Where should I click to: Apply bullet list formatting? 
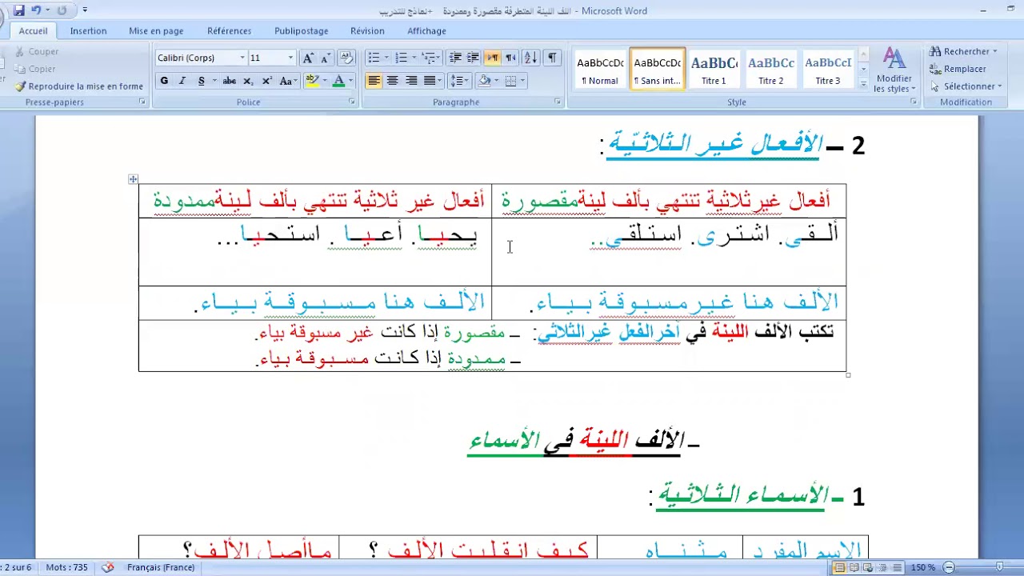(x=374, y=58)
